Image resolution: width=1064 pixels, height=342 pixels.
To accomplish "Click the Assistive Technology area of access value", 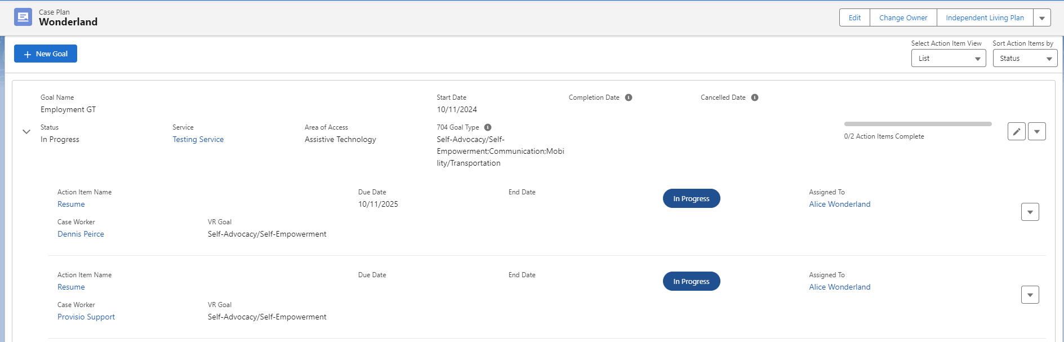I will (340, 139).
